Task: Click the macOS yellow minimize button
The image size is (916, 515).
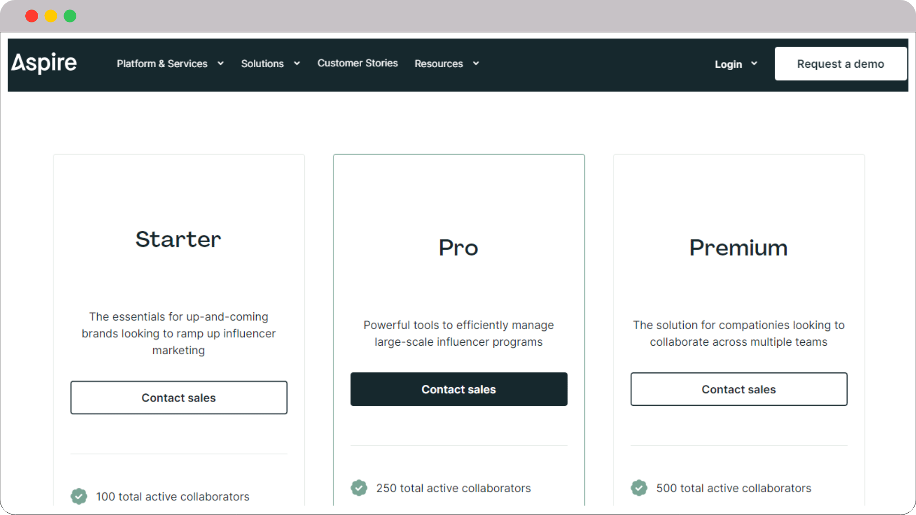Action: coord(51,16)
